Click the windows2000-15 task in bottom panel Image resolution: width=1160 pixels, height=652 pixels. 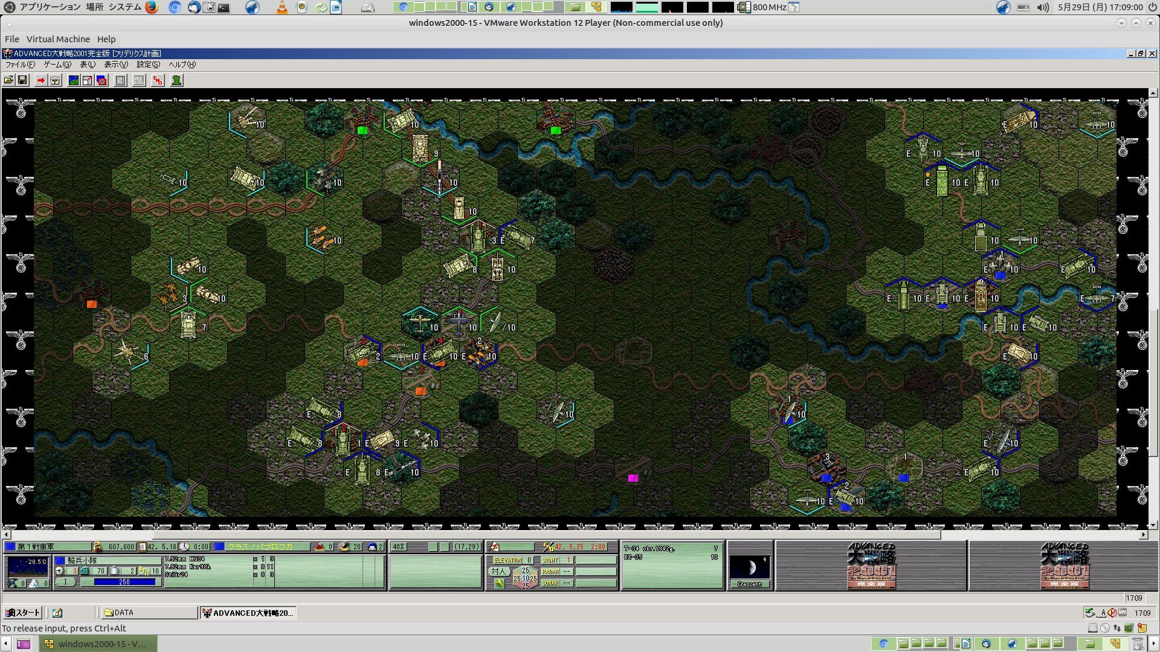tap(98, 644)
